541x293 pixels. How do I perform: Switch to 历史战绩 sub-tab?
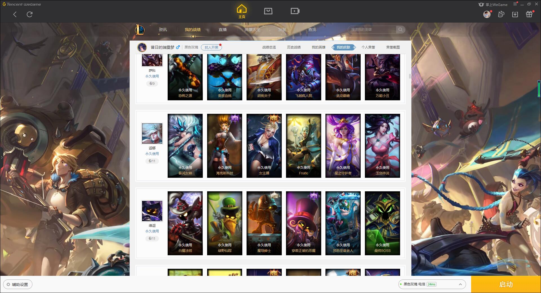[294, 47]
